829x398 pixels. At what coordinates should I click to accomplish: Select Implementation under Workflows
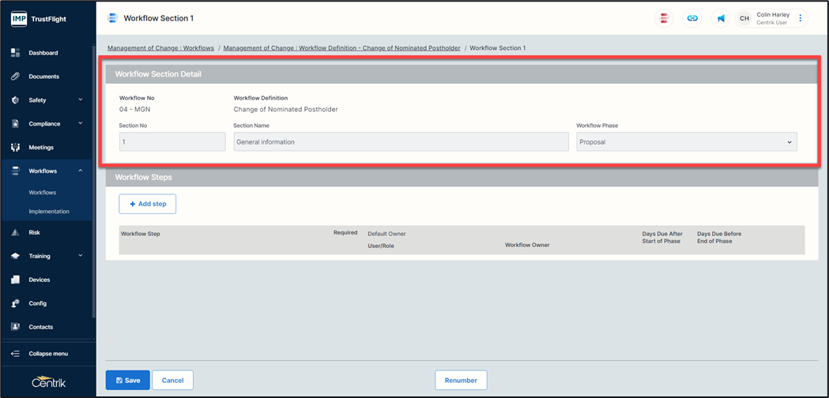click(x=49, y=212)
